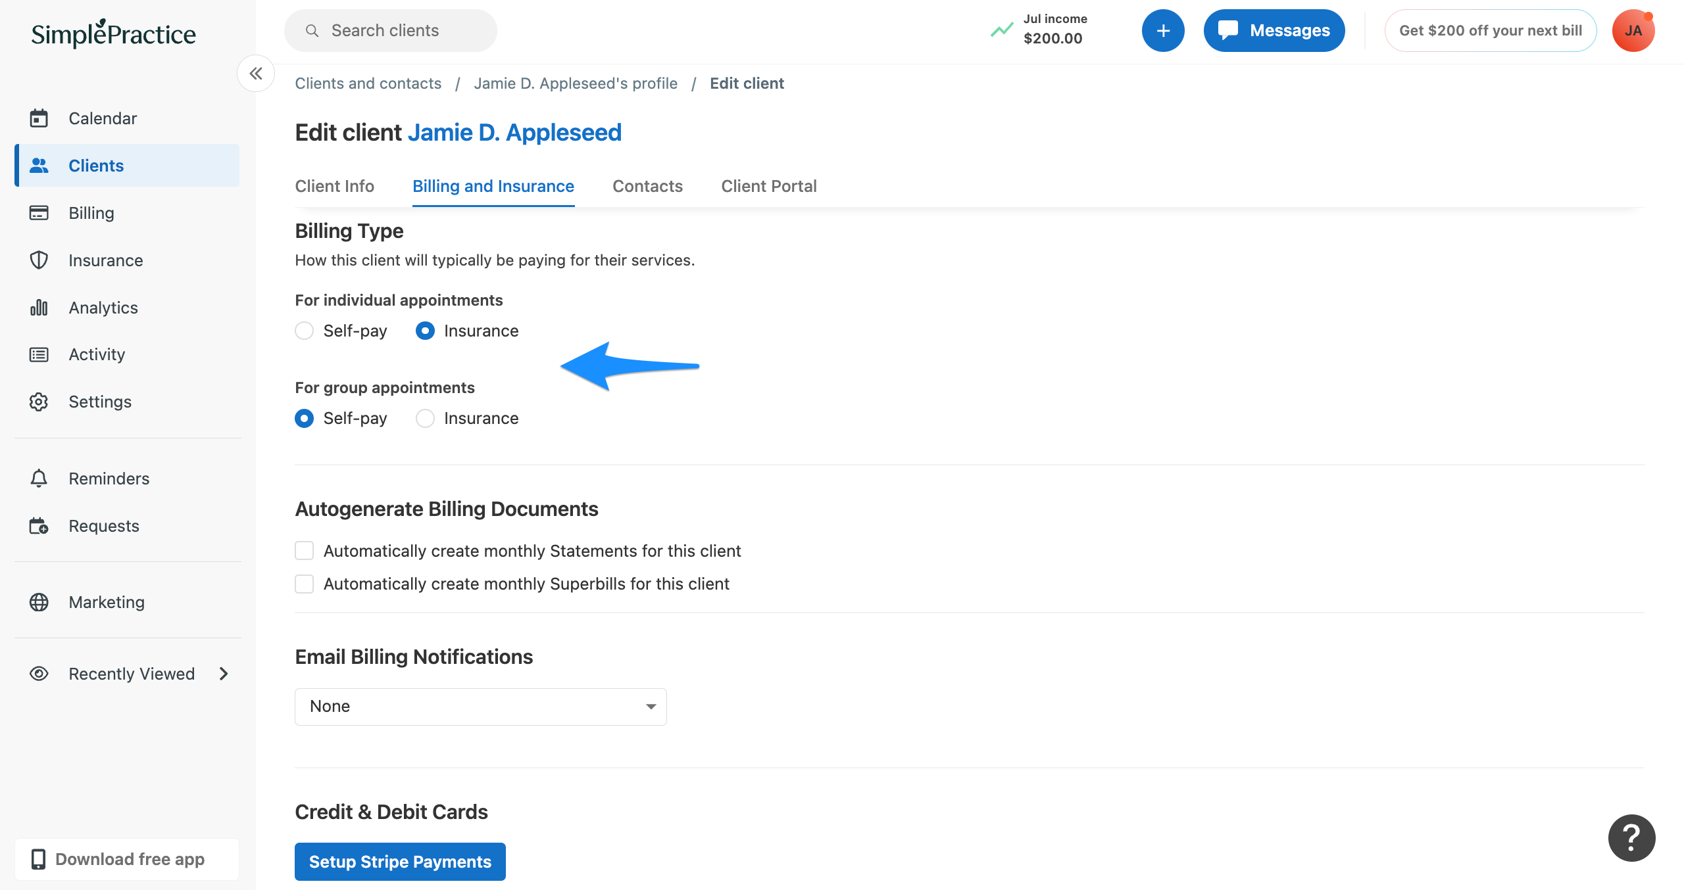The image size is (1684, 890).
Task: Expand Recently Viewed chevron arrow
Action: coord(224,674)
